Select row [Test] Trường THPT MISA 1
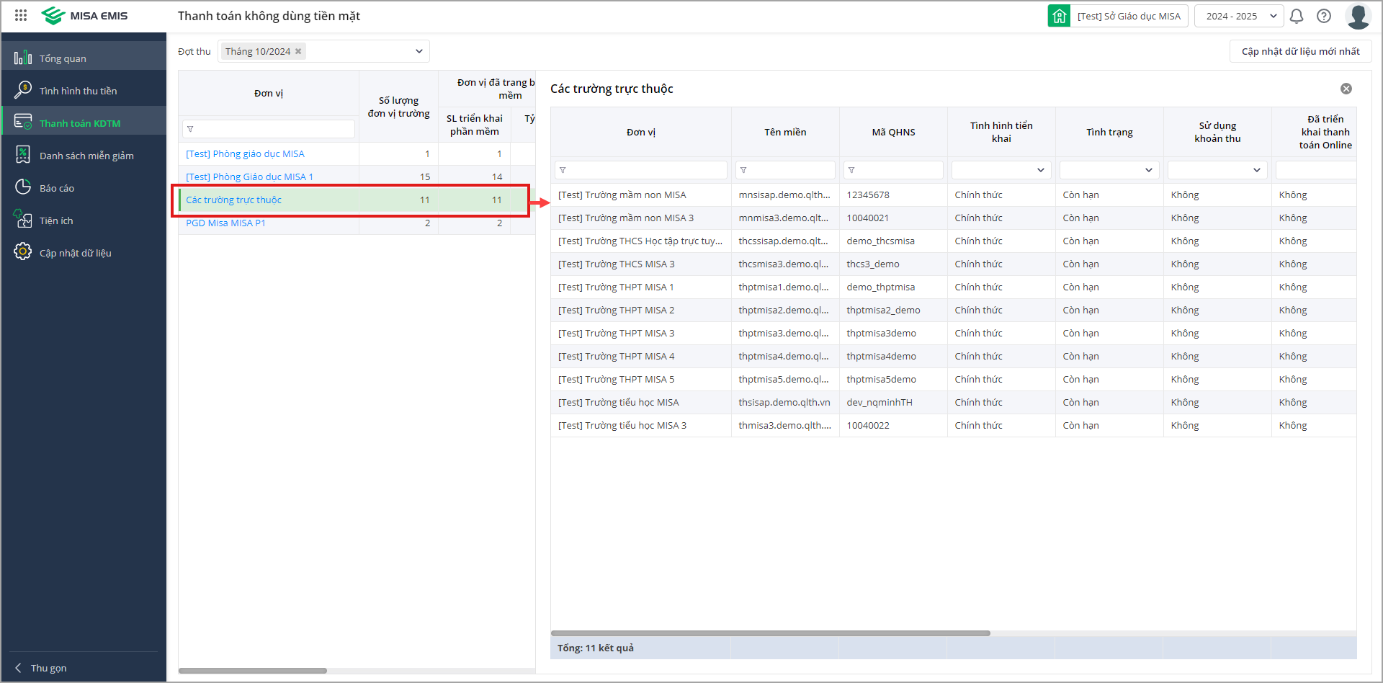 coord(954,287)
